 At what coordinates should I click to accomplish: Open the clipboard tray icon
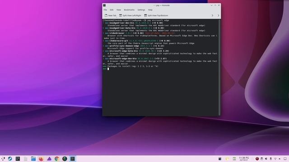(262, 159)
